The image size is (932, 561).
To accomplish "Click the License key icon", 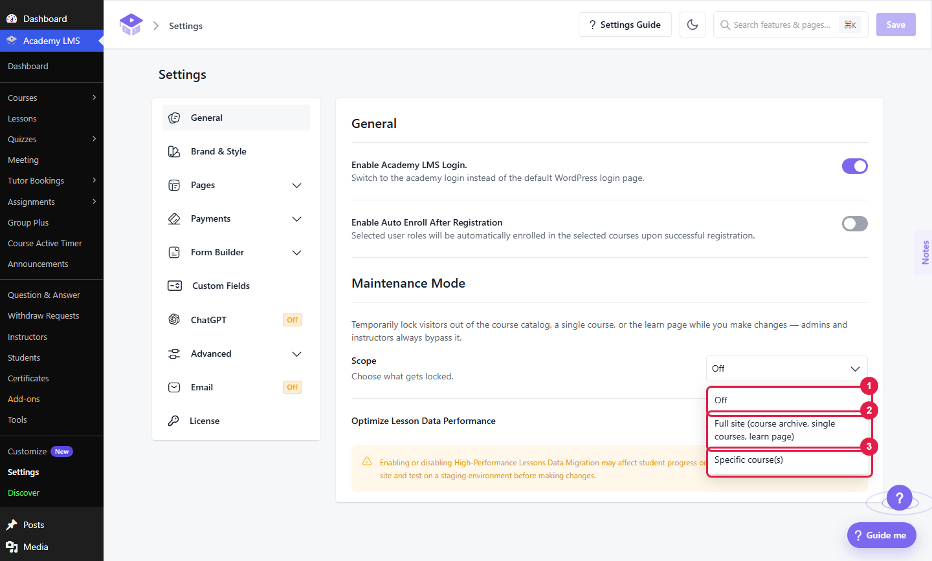I will coord(173,421).
